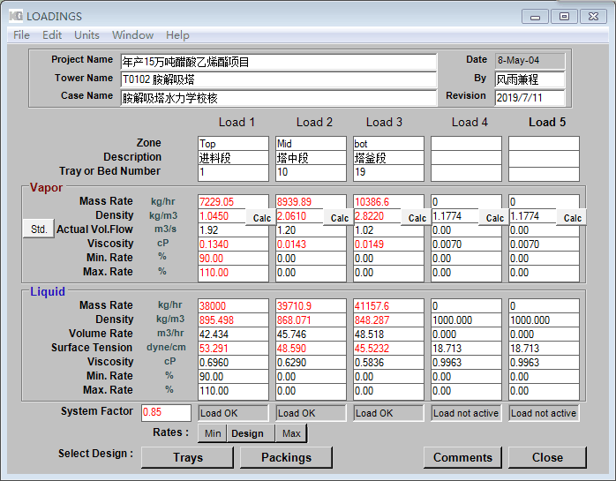Click Load 4 Zone input field
Viewport: 616px width, 481px height.
(x=466, y=144)
